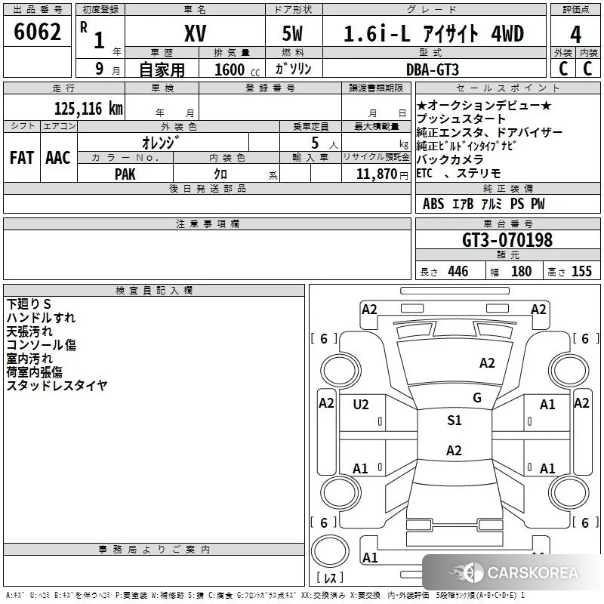The height and width of the screenshot is (604, 604).
Task: Select the inspector note ハンドルすれ
Action: [41, 317]
